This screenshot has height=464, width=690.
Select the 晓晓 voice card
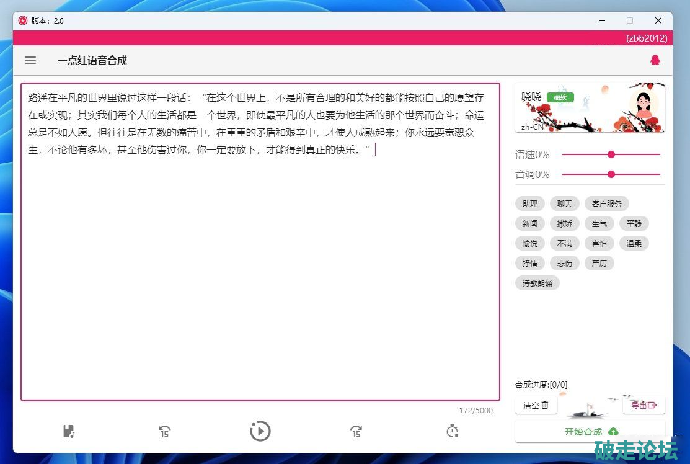coord(589,107)
